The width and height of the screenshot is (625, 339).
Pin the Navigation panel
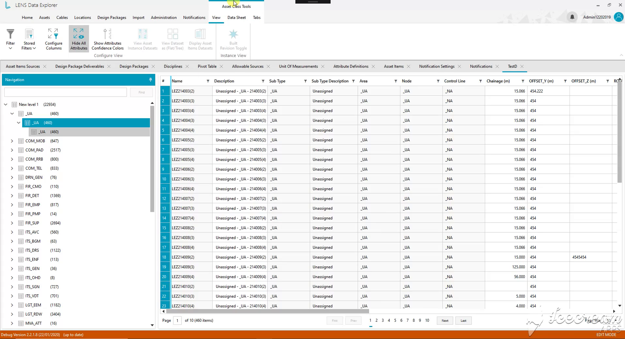pyautogui.click(x=150, y=80)
